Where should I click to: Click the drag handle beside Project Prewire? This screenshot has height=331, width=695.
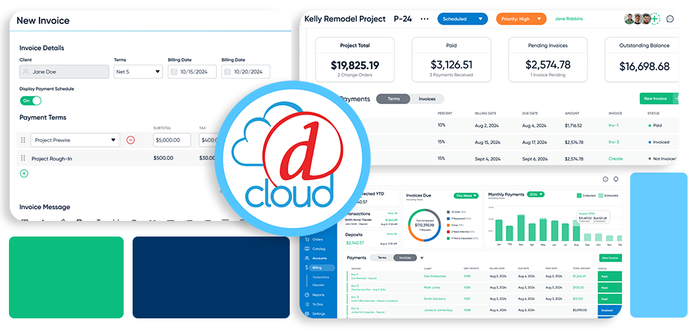(x=23, y=141)
